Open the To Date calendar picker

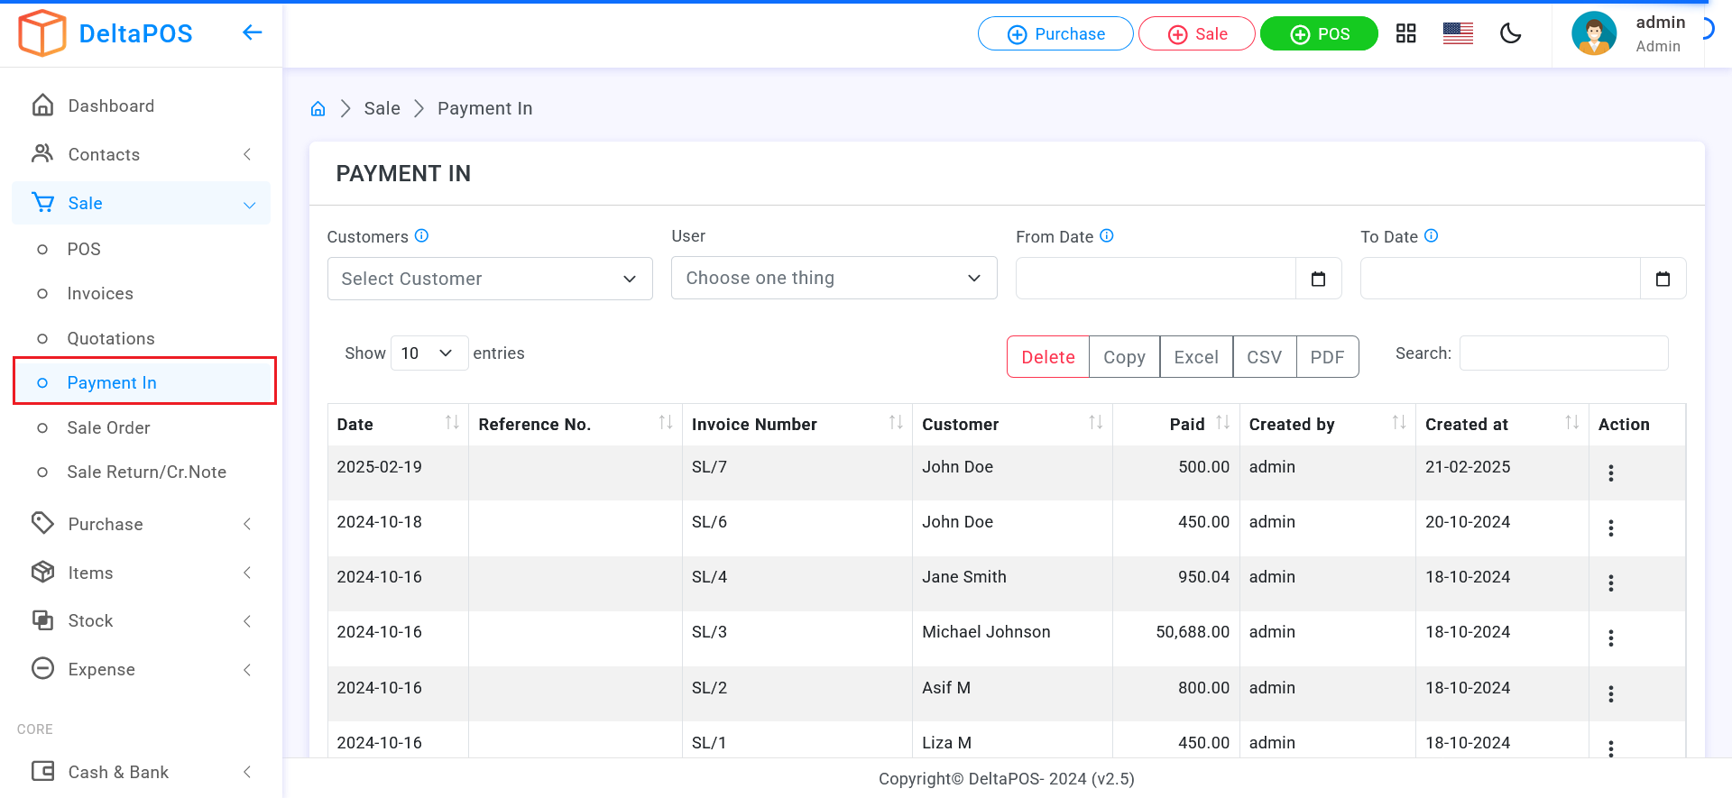[x=1663, y=279]
